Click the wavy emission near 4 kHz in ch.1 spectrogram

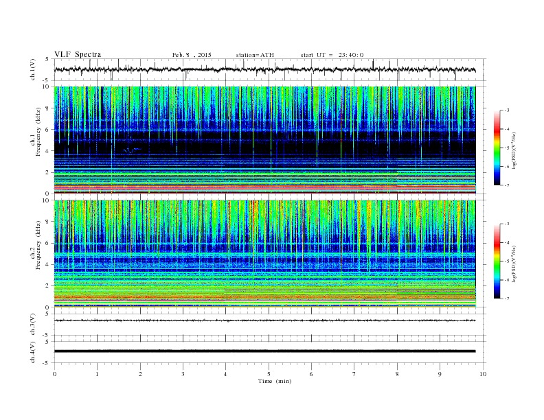132,150
